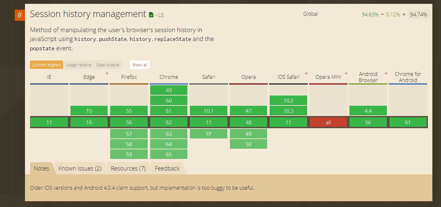Open the Resources (7) tab
This screenshot has height=207, width=441.
pyautogui.click(x=128, y=168)
